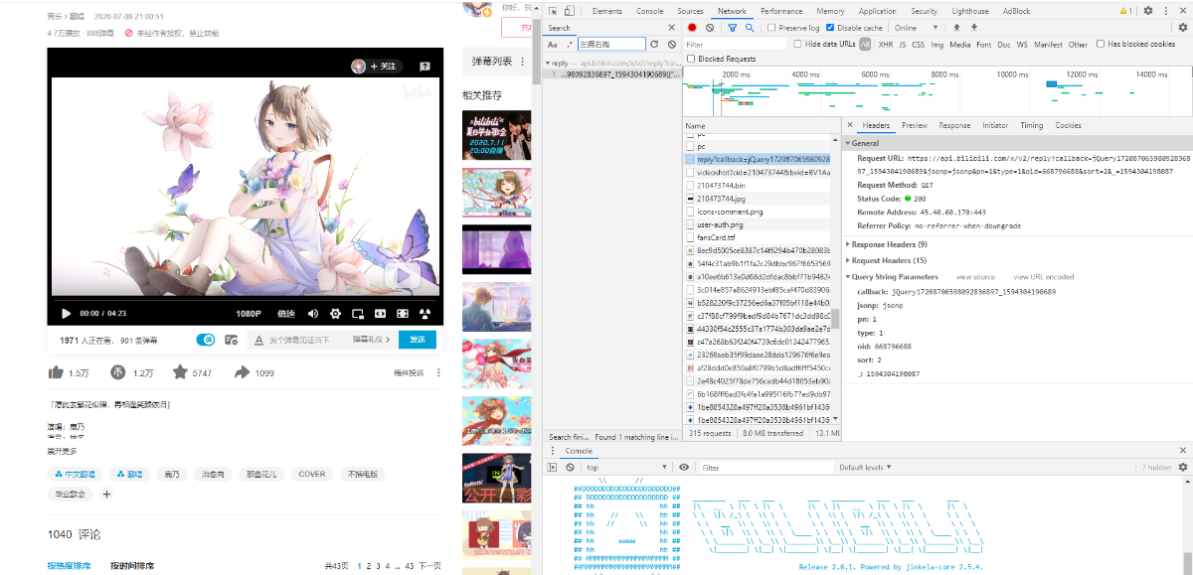The height and width of the screenshot is (575, 1193).
Task: Open playback speed 倍速 menu
Action: click(286, 313)
